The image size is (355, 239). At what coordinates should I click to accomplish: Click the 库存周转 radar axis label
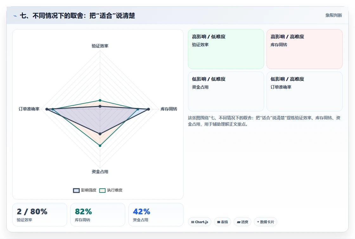pyautogui.click(x=169, y=109)
